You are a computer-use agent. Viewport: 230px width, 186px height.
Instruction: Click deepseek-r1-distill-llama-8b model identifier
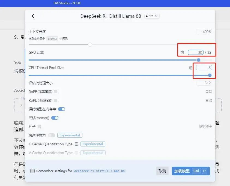coord(99,171)
